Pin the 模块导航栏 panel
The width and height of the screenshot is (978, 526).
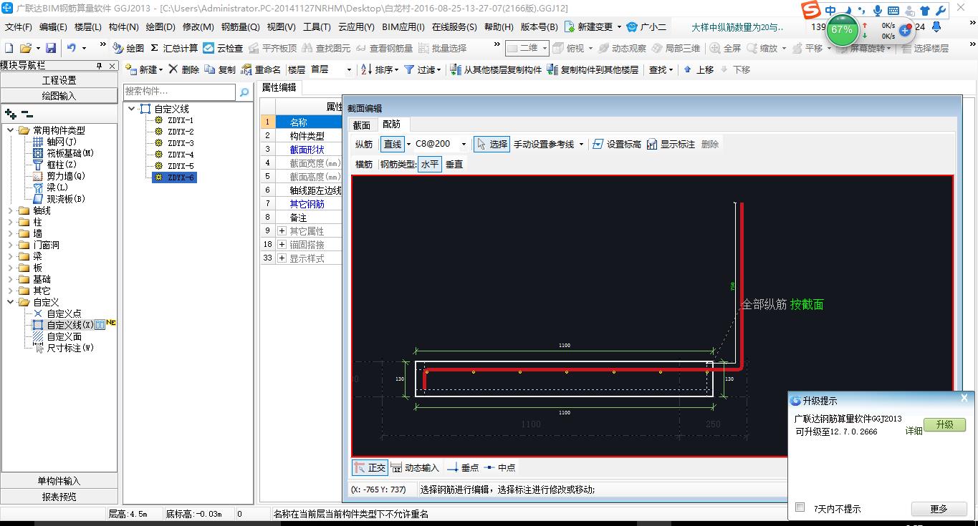tap(99, 65)
